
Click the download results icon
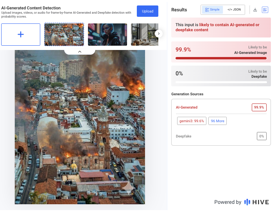tap(255, 10)
